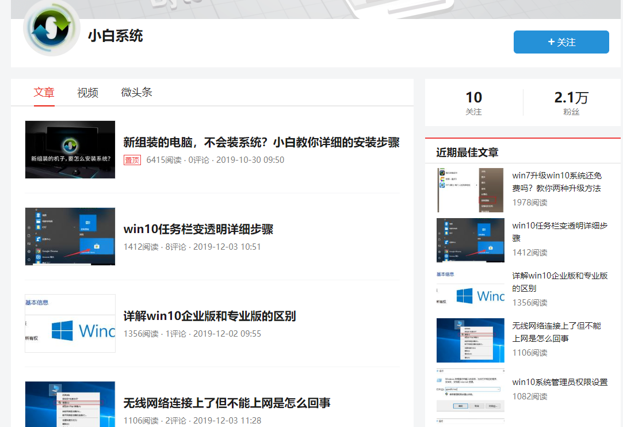623x427 pixels.
Task: Switch to the 文章 tab
Action: [44, 92]
